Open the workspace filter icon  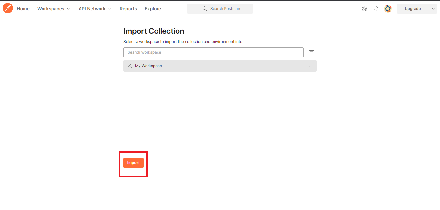pyautogui.click(x=311, y=52)
